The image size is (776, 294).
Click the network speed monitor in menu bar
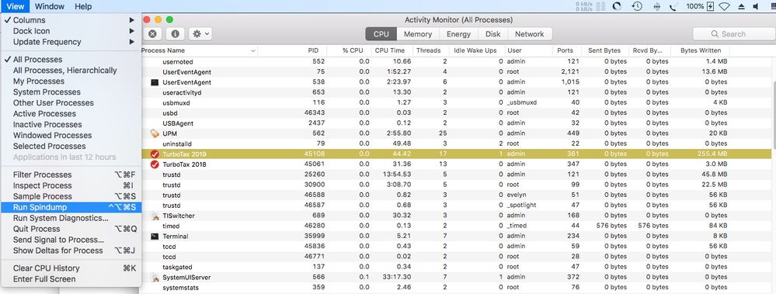[x=591, y=6]
